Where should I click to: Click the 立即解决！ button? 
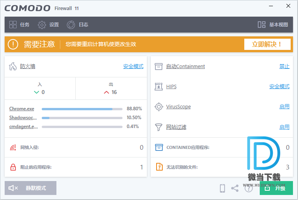(x=267, y=44)
